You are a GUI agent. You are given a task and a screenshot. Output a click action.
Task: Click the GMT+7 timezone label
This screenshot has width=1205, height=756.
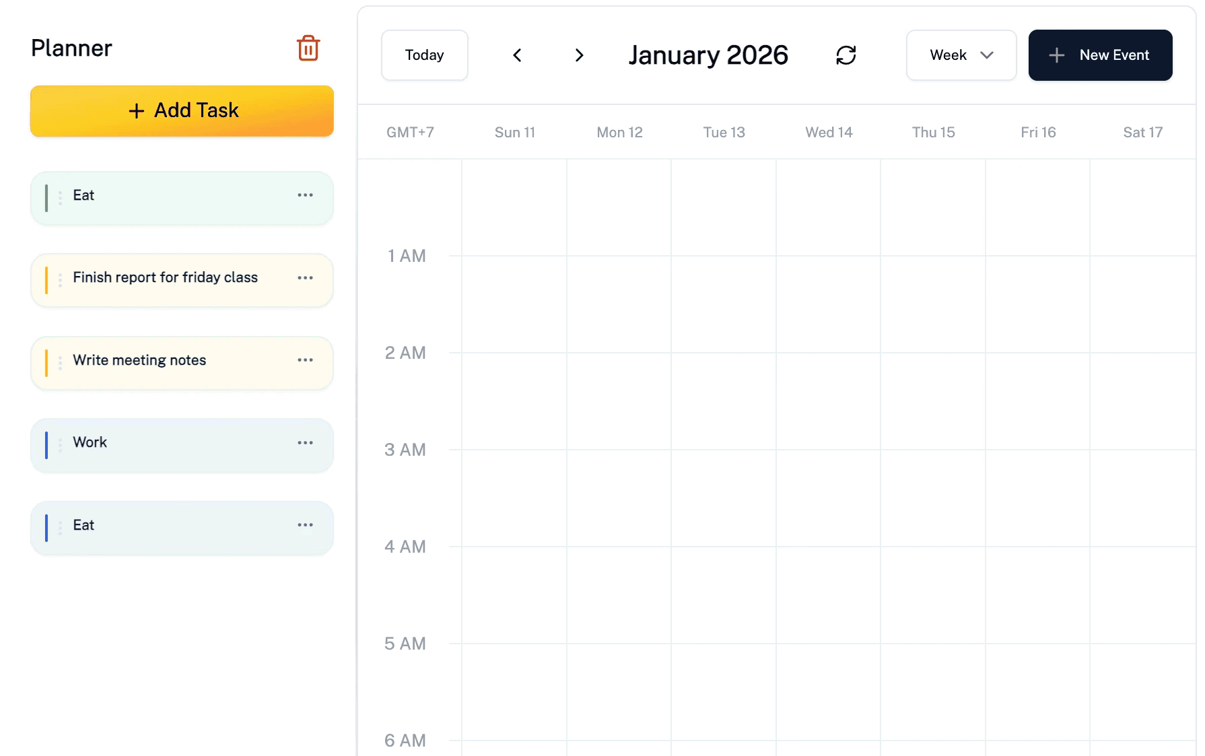pos(410,133)
